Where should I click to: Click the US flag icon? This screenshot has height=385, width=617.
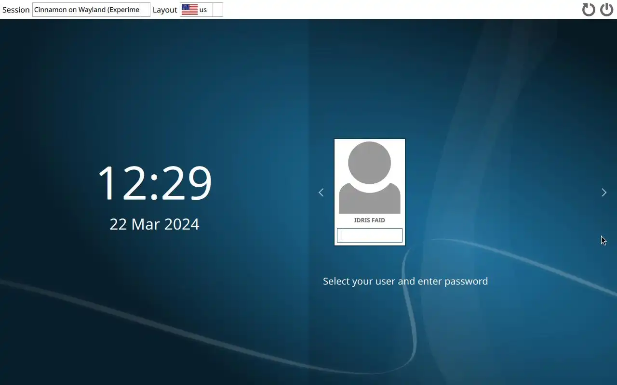[x=189, y=10]
